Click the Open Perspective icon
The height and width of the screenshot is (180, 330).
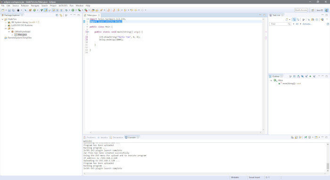(313, 10)
